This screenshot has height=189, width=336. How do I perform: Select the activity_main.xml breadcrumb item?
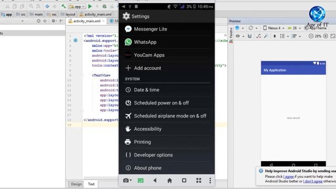(x=96, y=14)
